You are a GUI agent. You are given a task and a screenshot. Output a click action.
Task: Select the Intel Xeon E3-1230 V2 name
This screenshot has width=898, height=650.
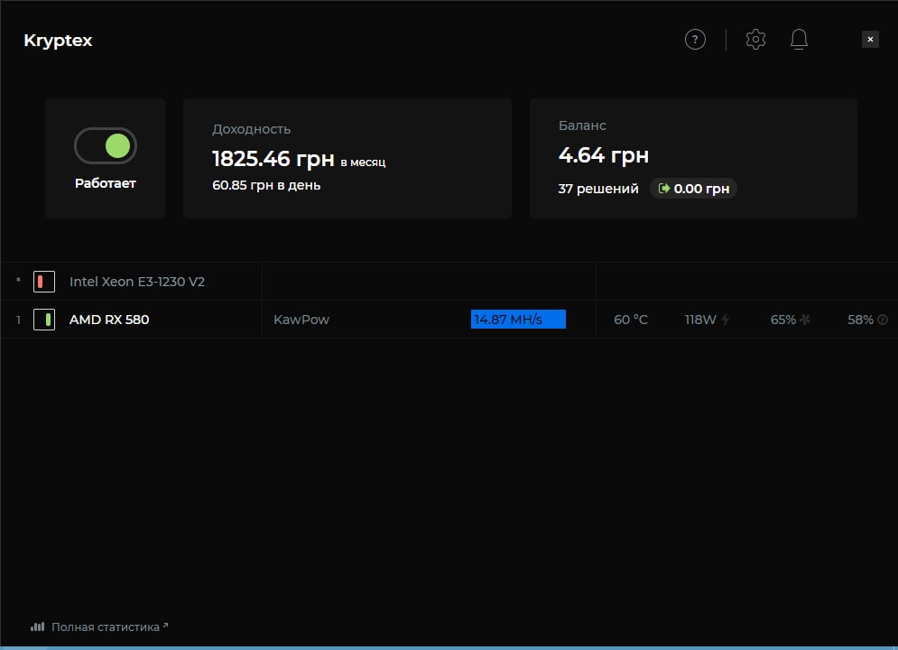[x=137, y=282]
